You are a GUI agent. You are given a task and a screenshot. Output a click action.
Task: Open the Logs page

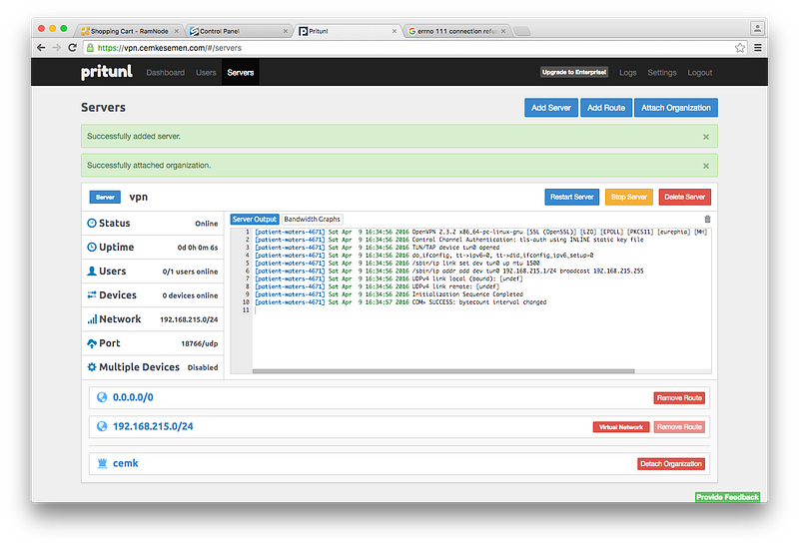tap(628, 73)
